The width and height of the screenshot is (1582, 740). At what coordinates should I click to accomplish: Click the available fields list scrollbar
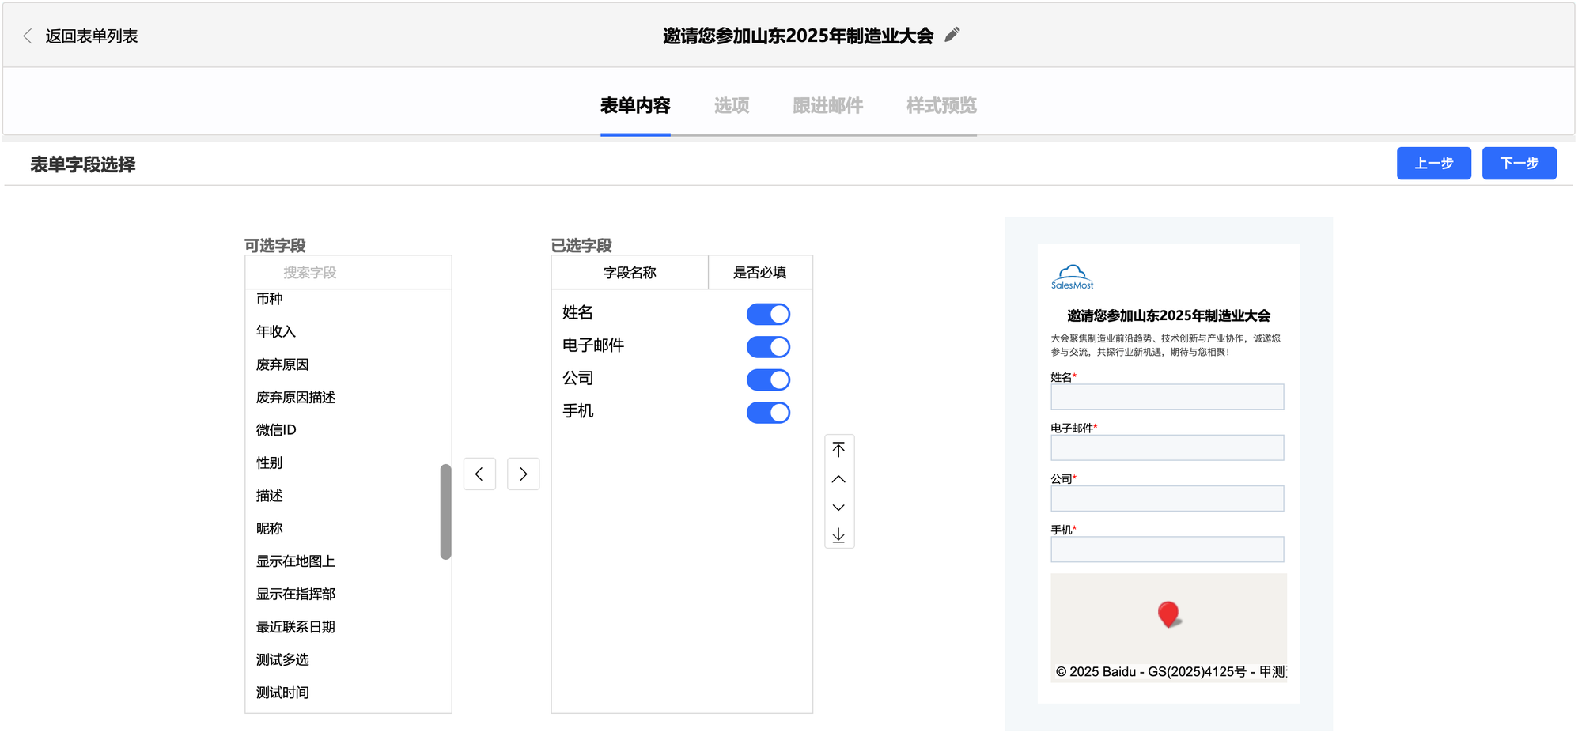click(x=445, y=512)
